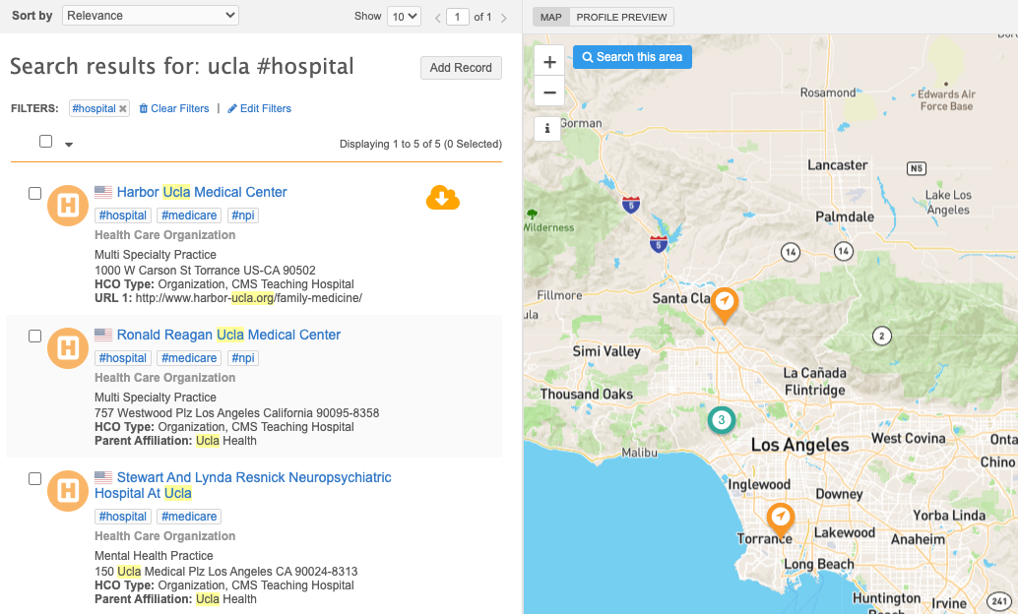The width and height of the screenshot is (1018, 614).
Task: Switch to the Profile Preview tab
Action: click(622, 17)
